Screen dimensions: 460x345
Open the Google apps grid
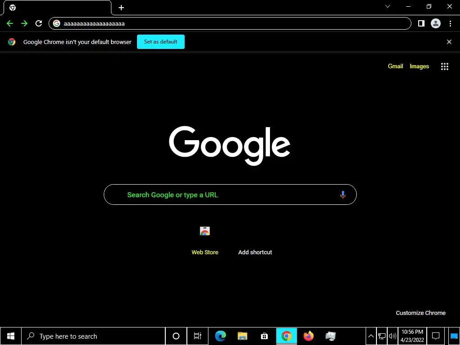coord(445,66)
